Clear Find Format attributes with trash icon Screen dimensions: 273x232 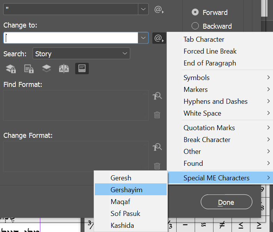pyautogui.click(x=157, y=114)
